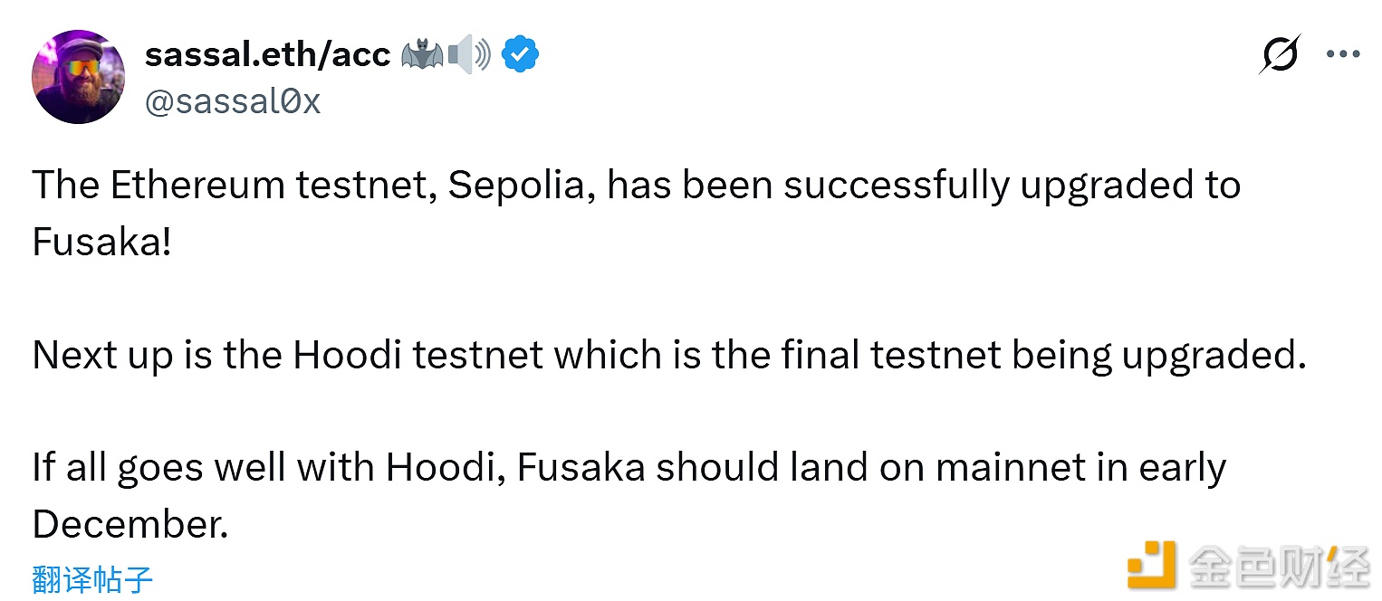The width and height of the screenshot is (1382, 601).
Task: Translate the post via 翻译帖子
Action: coord(92,578)
